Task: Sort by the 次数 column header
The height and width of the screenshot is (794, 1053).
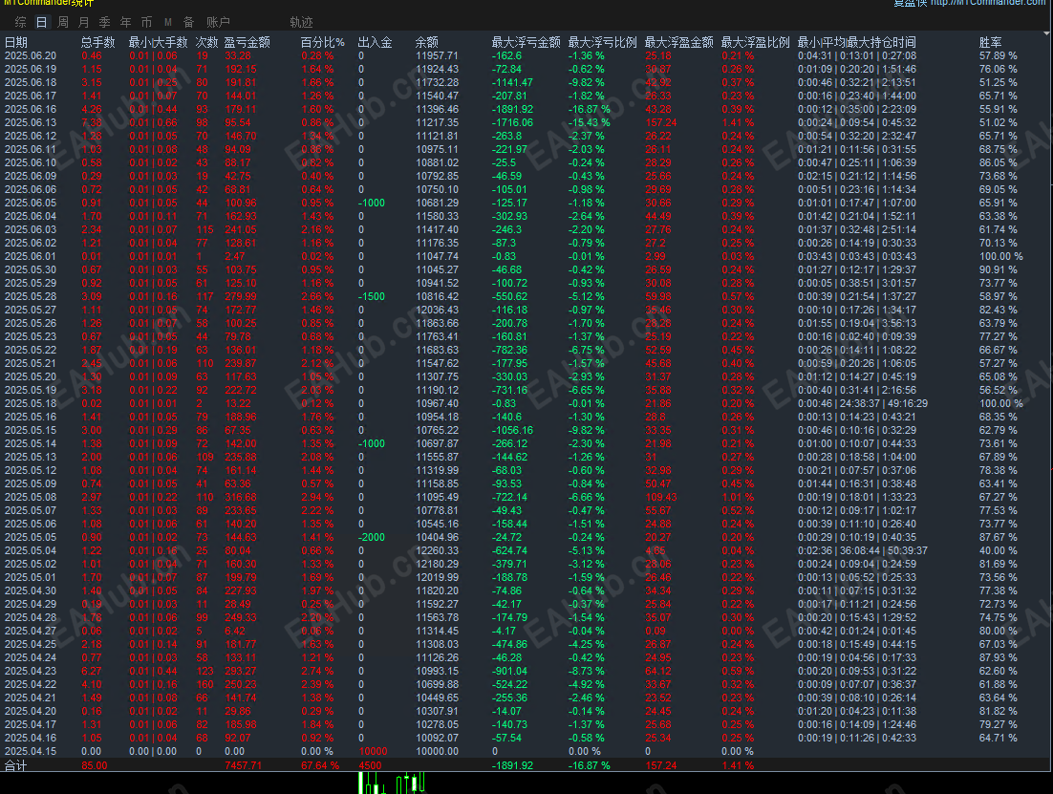Action: coord(206,42)
